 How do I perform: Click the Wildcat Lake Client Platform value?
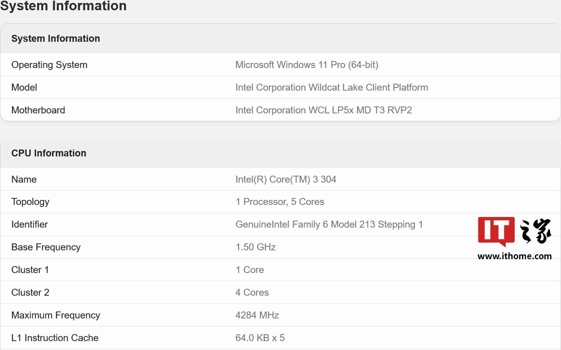332,87
